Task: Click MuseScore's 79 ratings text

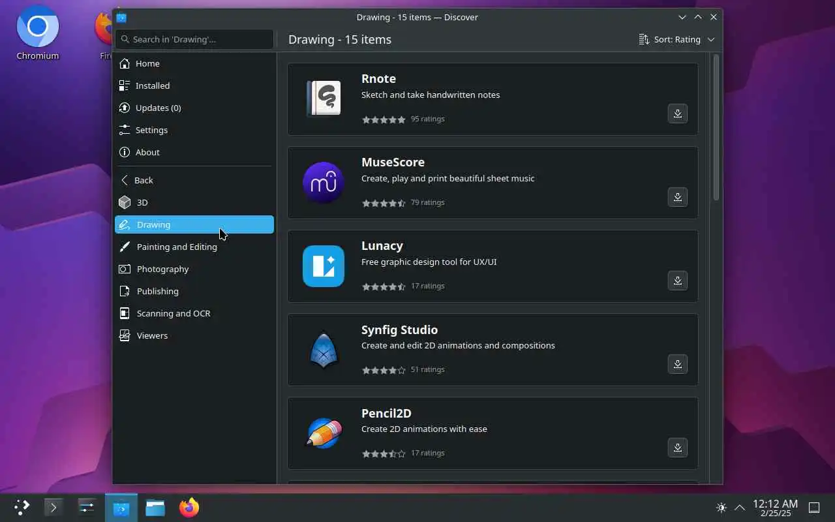Action: (427, 202)
